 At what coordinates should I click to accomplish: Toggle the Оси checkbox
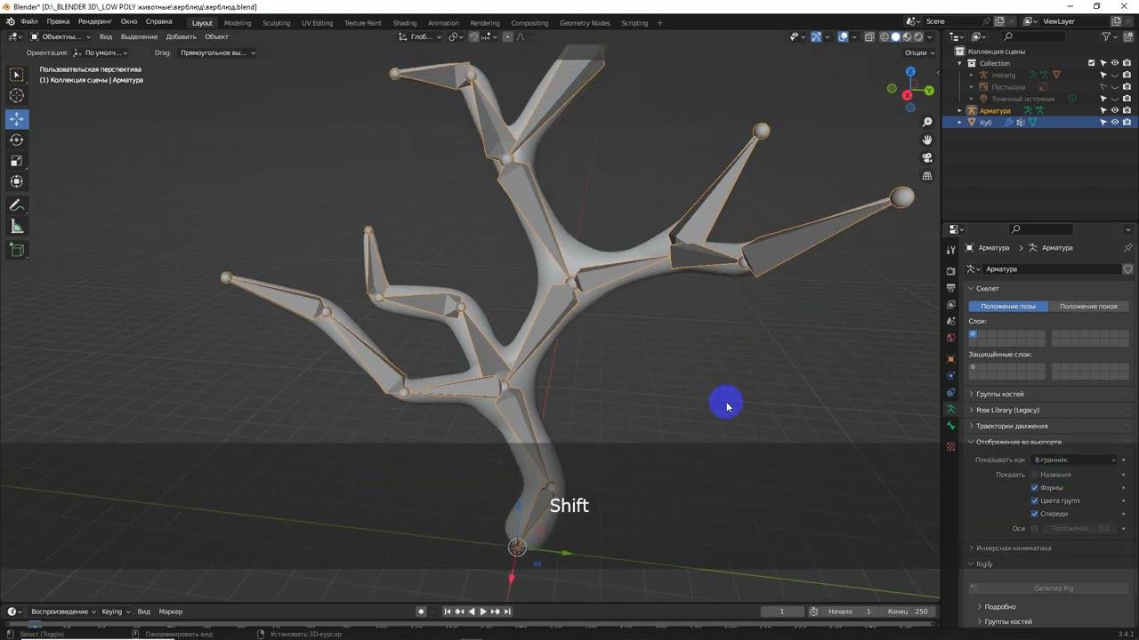tap(1035, 529)
